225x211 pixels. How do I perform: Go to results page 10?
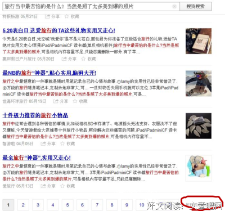coord(142,205)
